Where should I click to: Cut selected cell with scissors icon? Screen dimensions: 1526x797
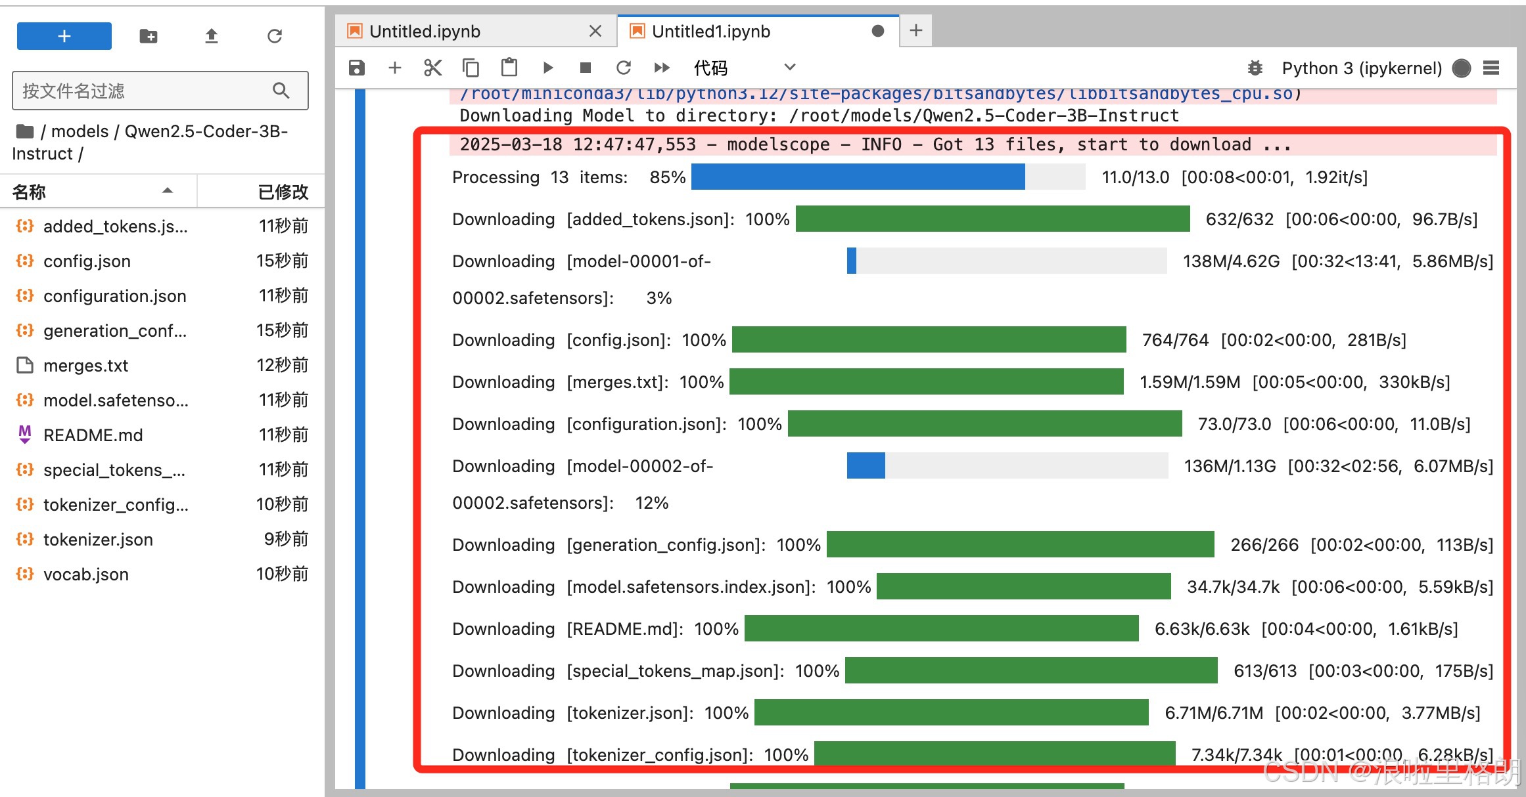click(x=432, y=68)
